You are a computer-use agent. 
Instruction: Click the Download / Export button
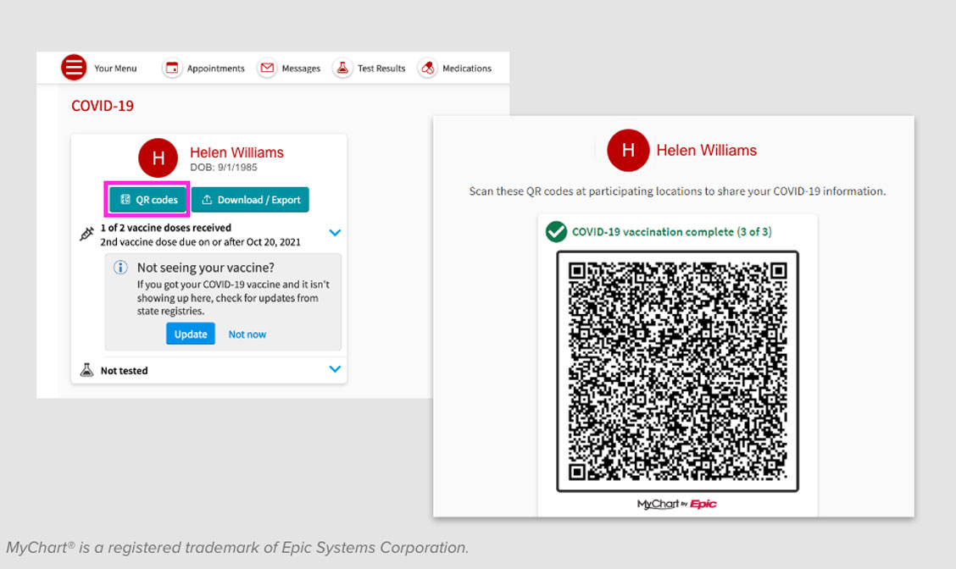click(x=250, y=199)
